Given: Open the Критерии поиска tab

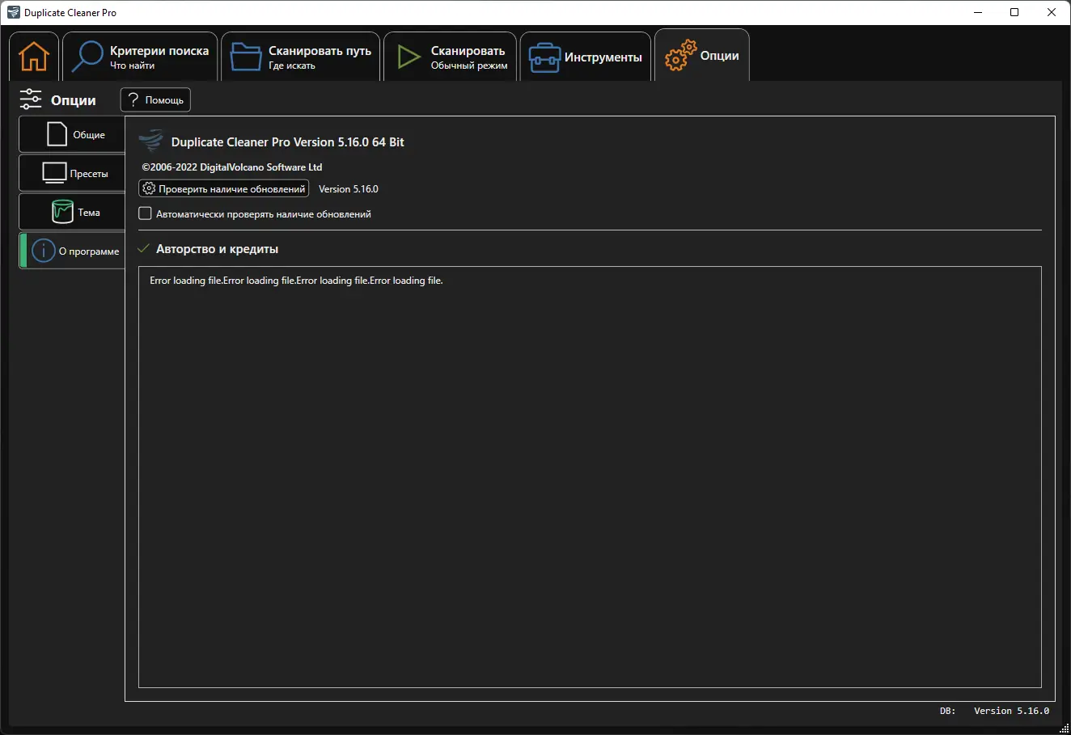Looking at the screenshot, I should coord(140,57).
